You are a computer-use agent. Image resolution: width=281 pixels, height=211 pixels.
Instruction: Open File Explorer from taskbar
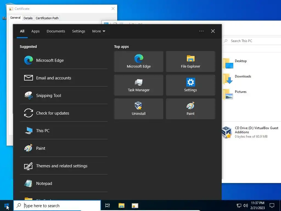point(121,206)
